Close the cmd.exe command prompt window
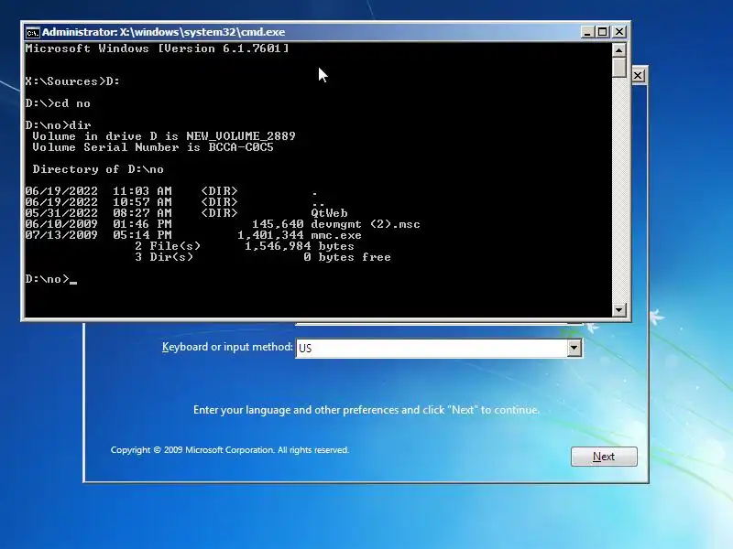This screenshot has width=733, height=549. tap(619, 32)
